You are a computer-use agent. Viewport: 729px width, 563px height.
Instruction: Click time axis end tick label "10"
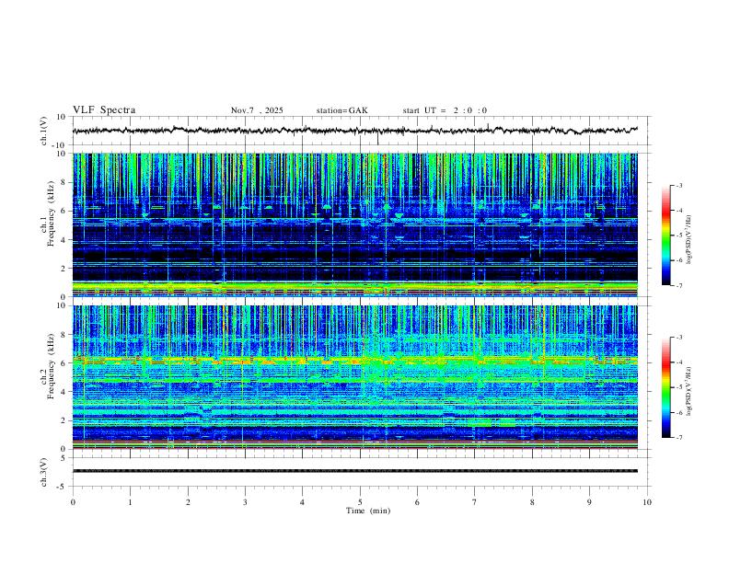coord(647,502)
